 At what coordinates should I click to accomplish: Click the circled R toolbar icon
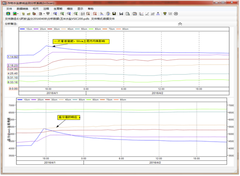(176, 14)
